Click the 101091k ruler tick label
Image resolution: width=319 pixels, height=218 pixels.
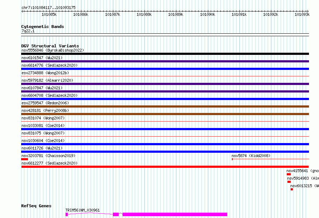(x=239, y=14)
